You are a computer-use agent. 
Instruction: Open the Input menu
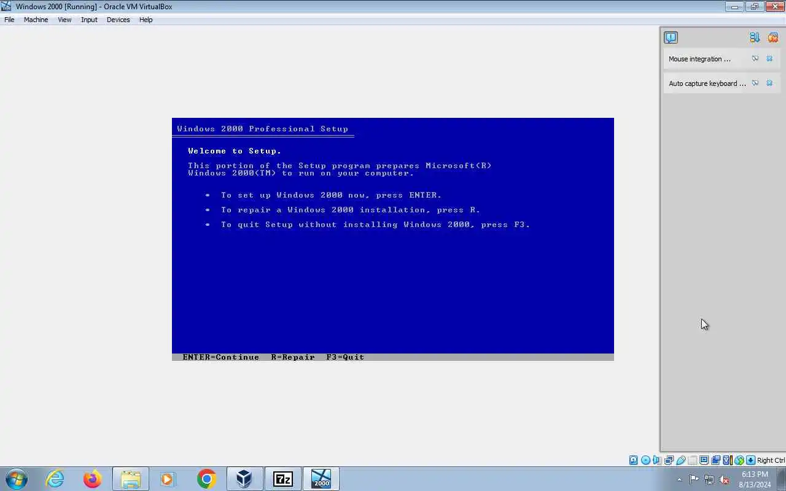[x=89, y=20]
